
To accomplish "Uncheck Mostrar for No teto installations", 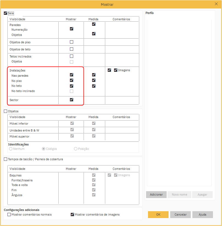I will click(x=72, y=86).
